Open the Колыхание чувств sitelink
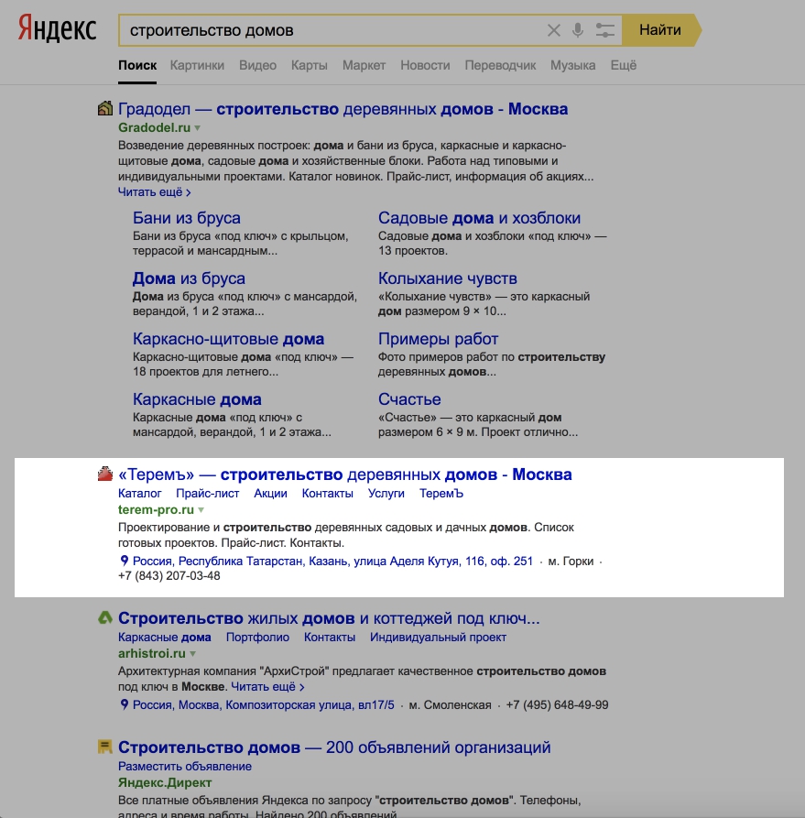 (448, 278)
